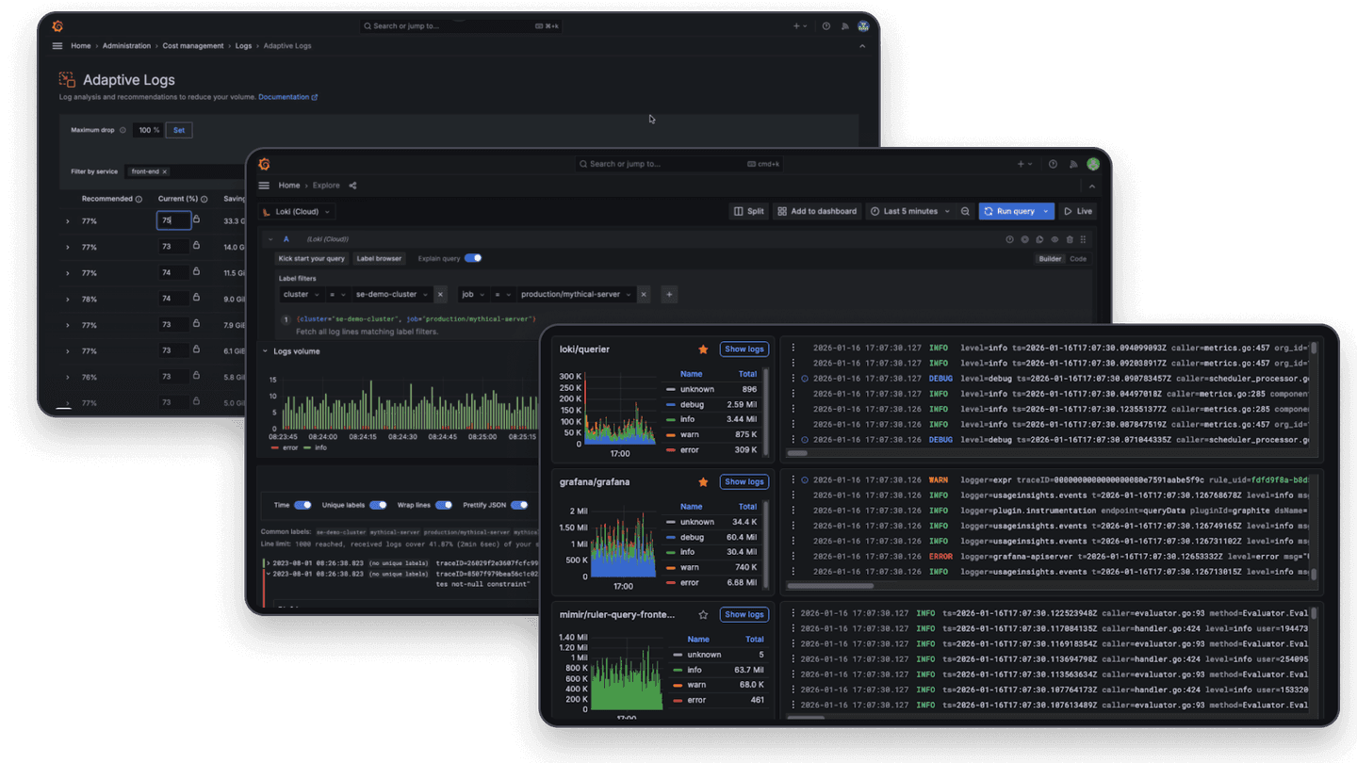The height and width of the screenshot is (763, 1357).
Task: Click Add to dashboard button
Action: [817, 211]
